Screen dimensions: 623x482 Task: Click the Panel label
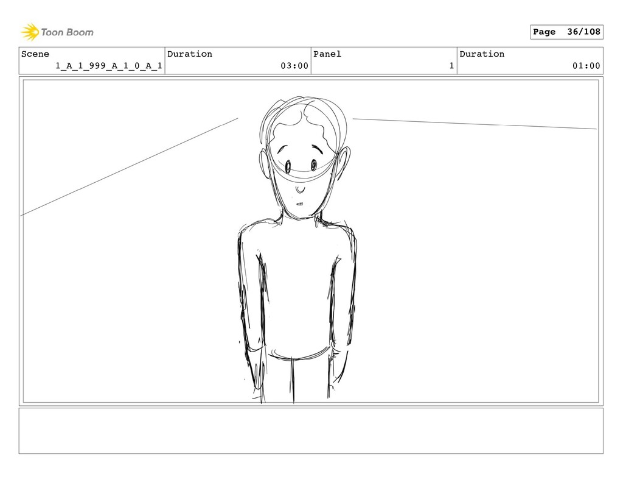(327, 54)
